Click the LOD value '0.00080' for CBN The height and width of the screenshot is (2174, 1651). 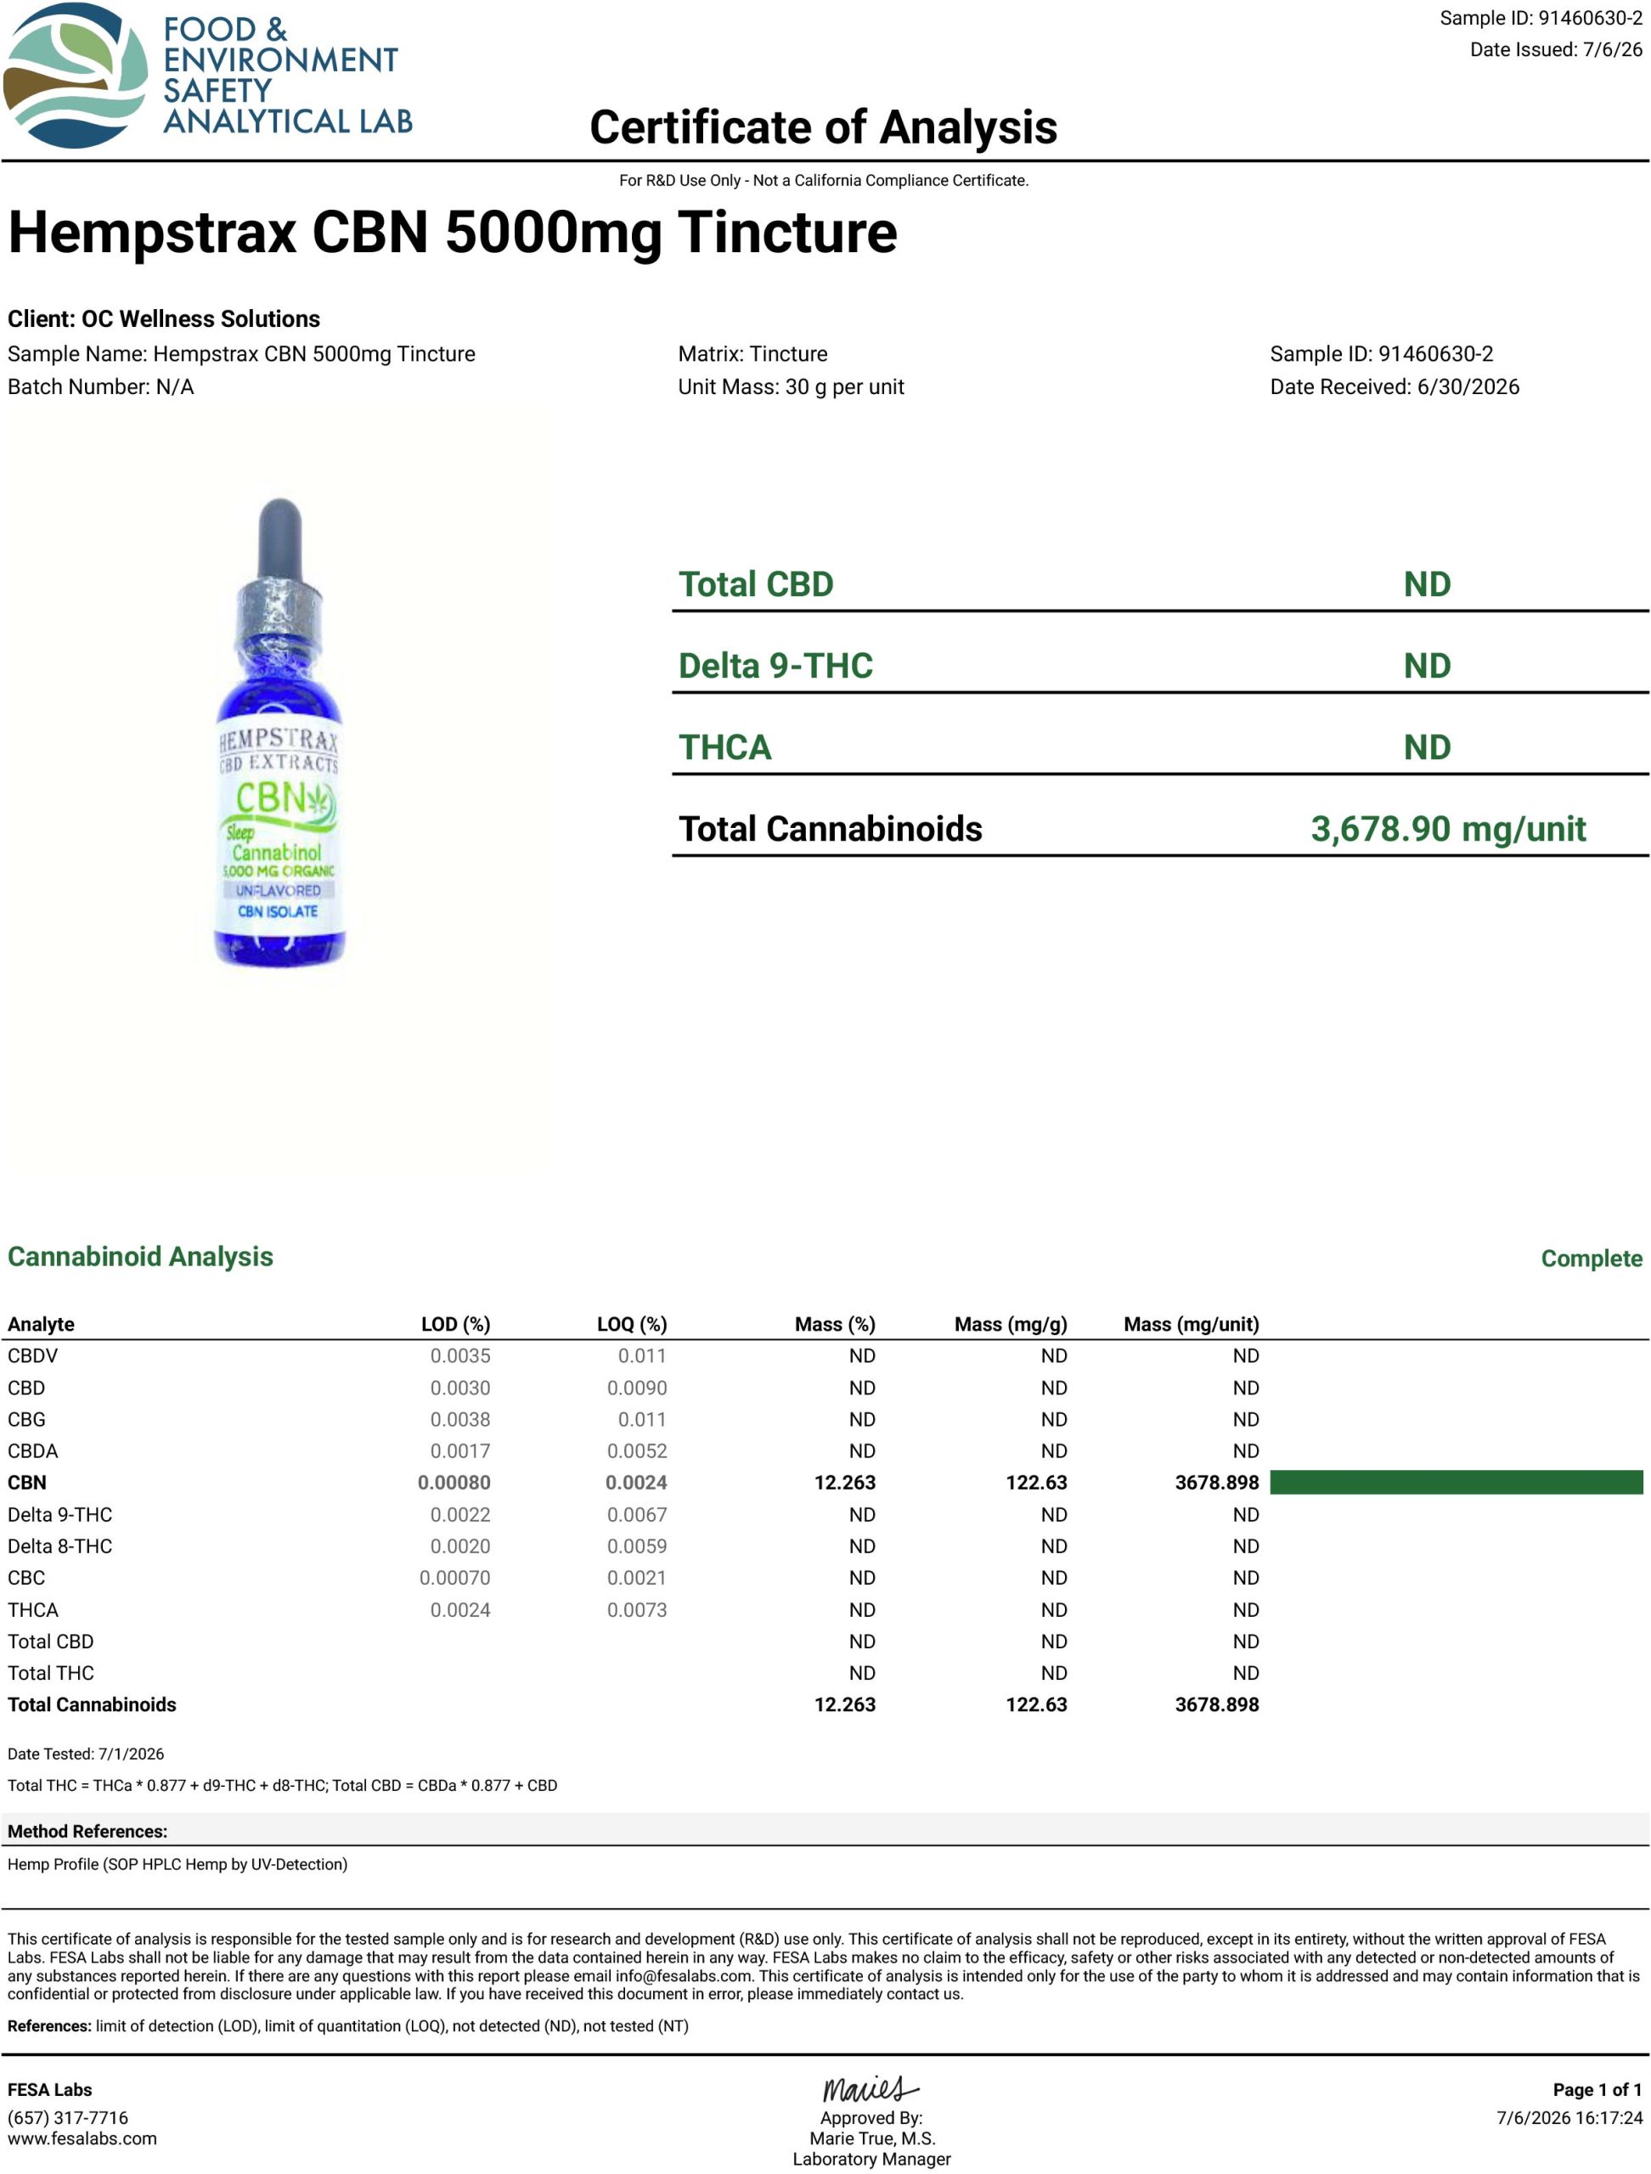[454, 1483]
